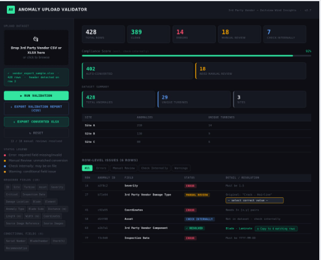This screenshot has height=260, width=321.
Task: Click the Turbine required field chip
Action: click(x=29, y=187)
